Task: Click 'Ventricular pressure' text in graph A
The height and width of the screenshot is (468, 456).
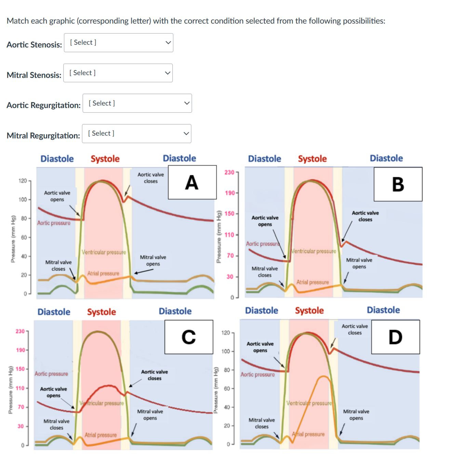Action: point(104,252)
